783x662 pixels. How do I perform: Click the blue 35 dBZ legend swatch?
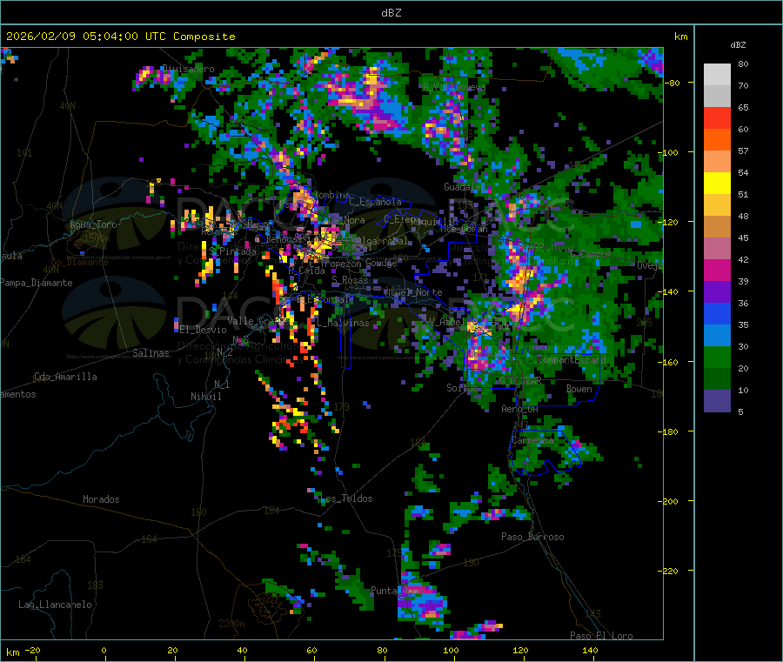click(717, 313)
